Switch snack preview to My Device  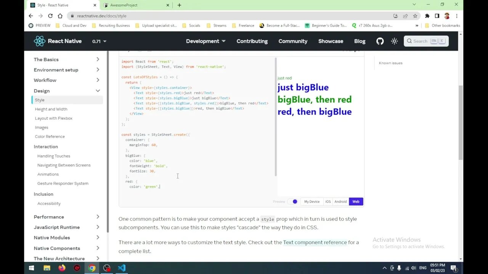pos(312,201)
